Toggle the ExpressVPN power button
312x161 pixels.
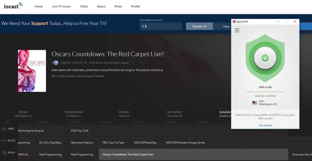(x=265, y=58)
